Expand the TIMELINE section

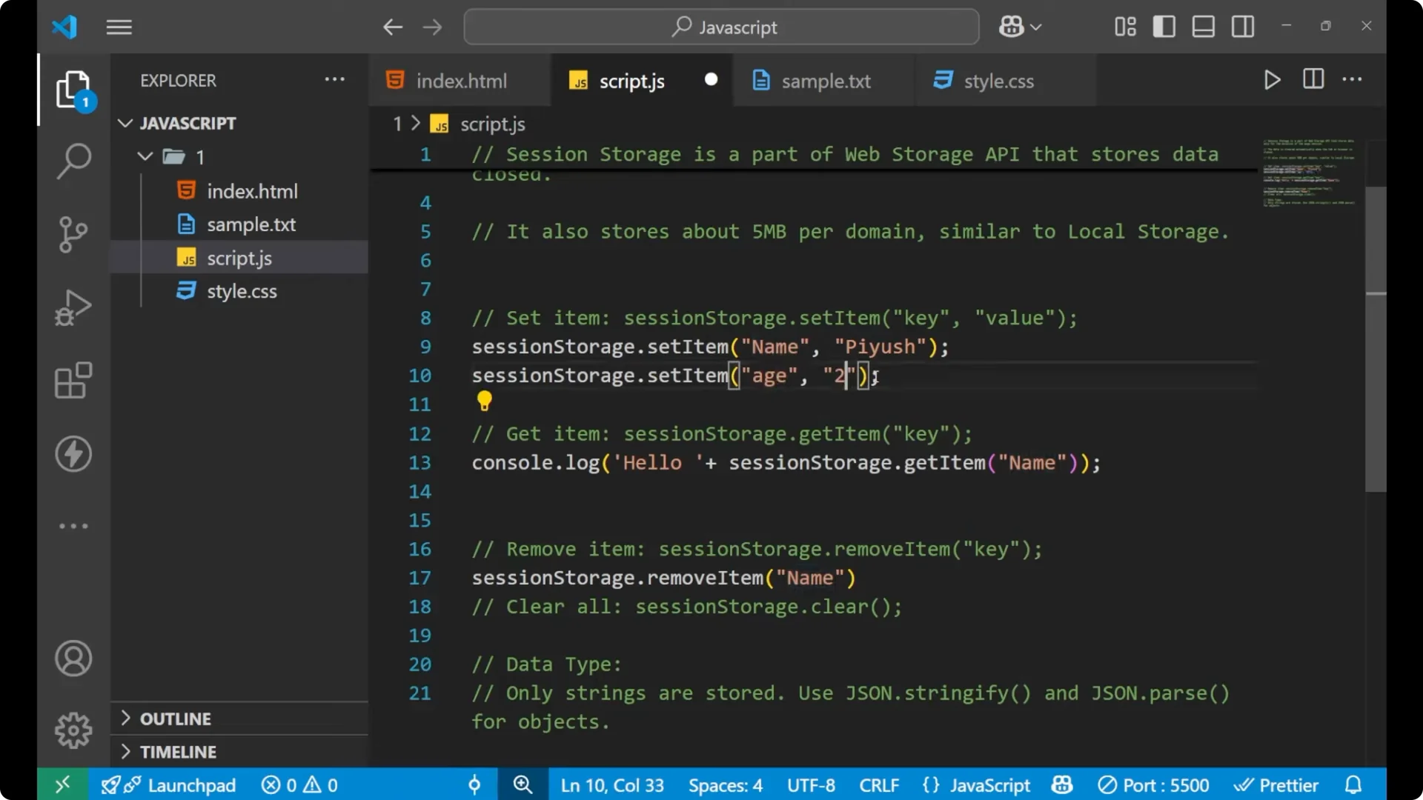(x=178, y=751)
